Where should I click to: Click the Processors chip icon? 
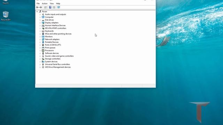pyautogui.click(x=43, y=50)
